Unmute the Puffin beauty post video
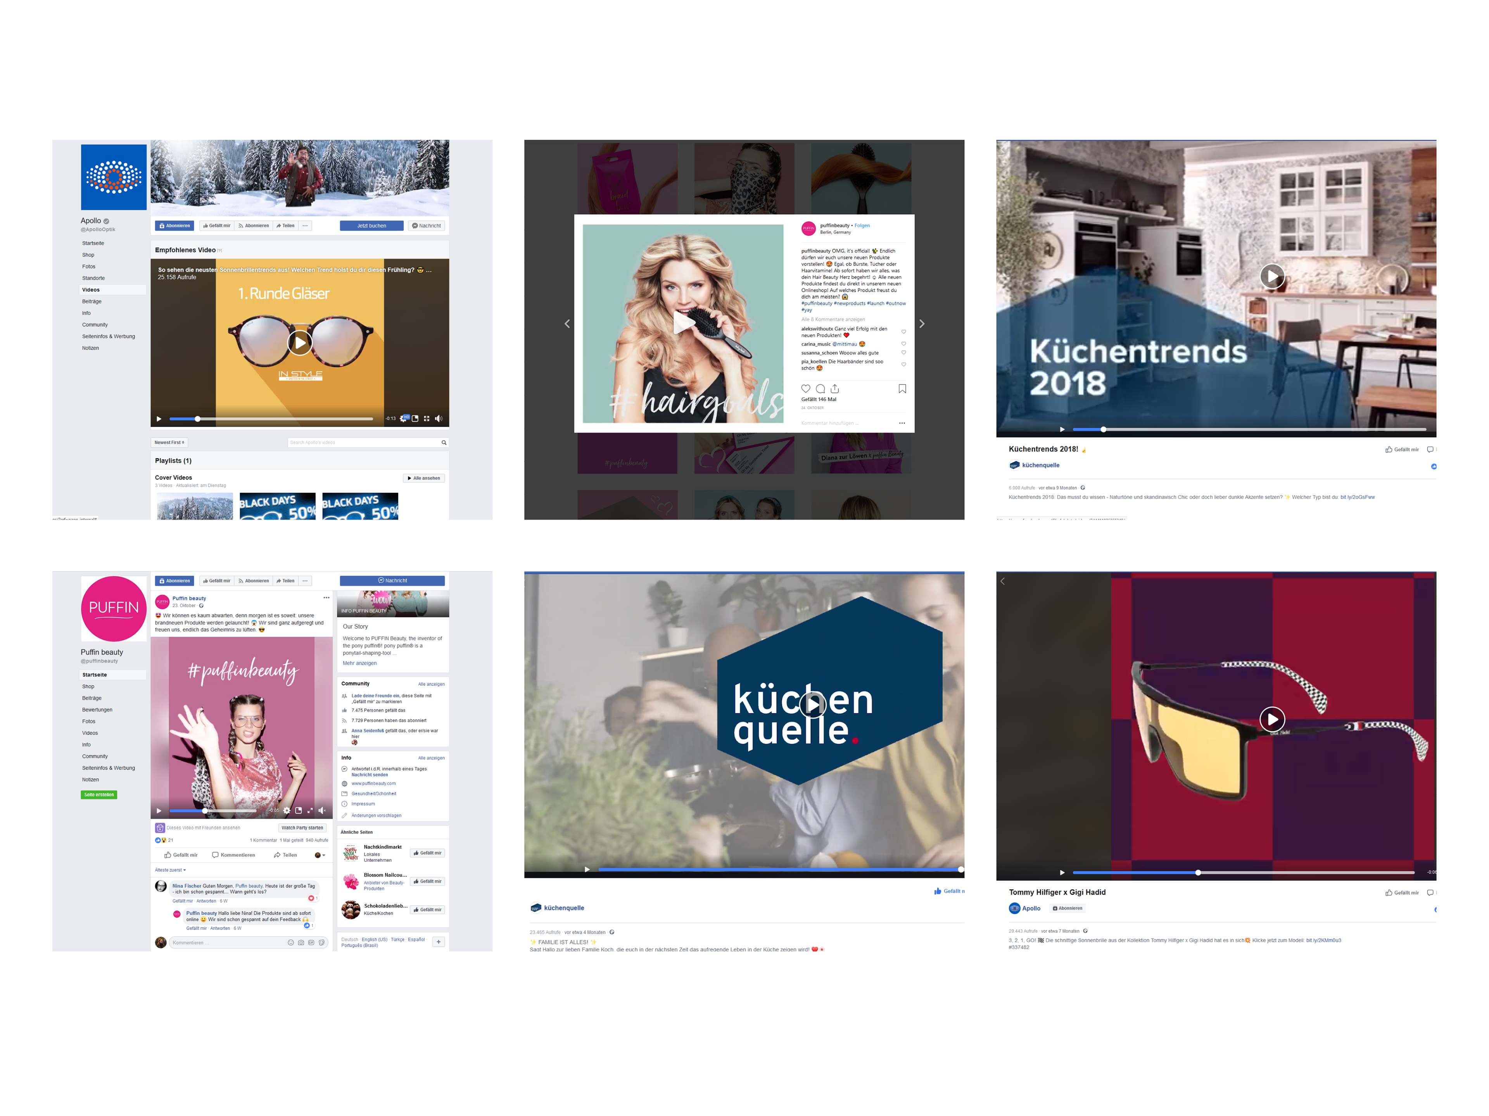1489x1116 pixels. pyautogui.click(x=322, y=811)
